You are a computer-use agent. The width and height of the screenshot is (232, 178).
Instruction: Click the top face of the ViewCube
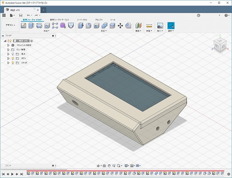pos(220,41)
